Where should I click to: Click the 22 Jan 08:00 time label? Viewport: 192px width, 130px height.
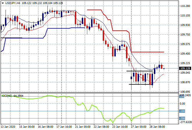[x=102, y=127]
